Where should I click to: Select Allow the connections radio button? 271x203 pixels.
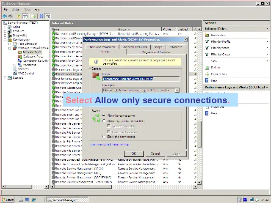click(104, 115)
